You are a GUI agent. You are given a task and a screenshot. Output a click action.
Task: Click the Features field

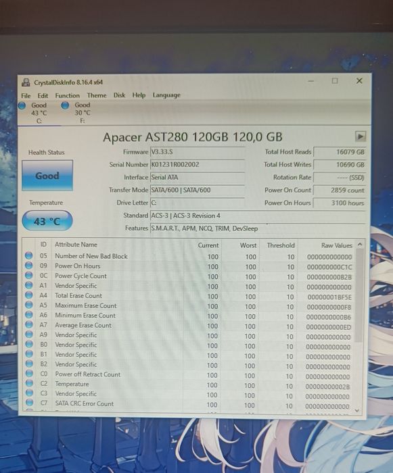click(x=258, y=228)
